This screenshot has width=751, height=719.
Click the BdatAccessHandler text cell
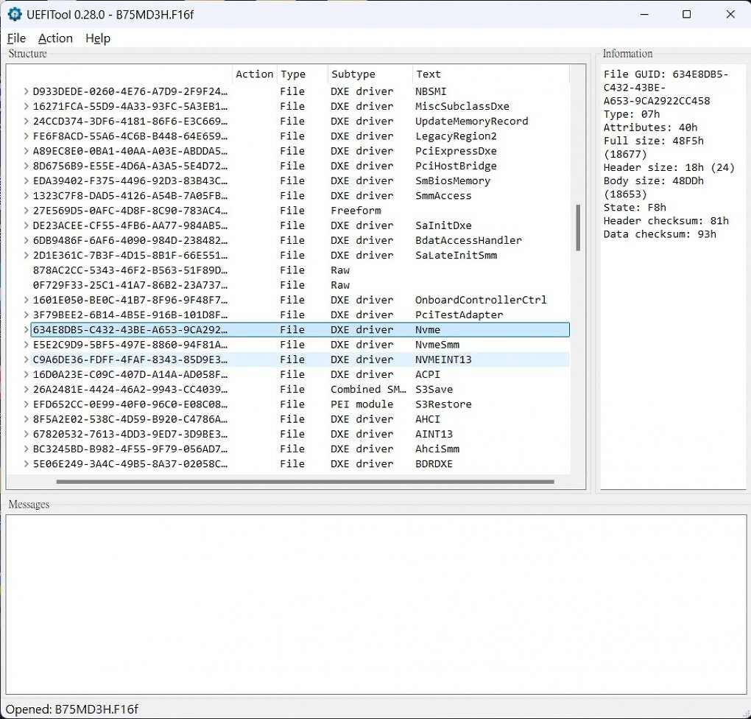click(x=468, y=240)
